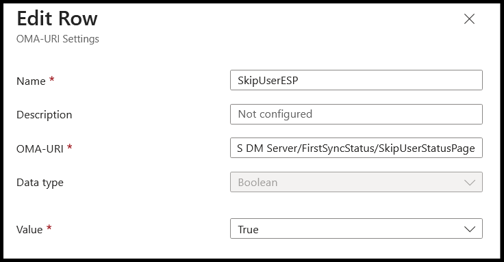The width and height of the screenshot is (504, 262).
Task: Click the red asterisk beside Value
Action: pyautogui.click(x=49, y=227)
